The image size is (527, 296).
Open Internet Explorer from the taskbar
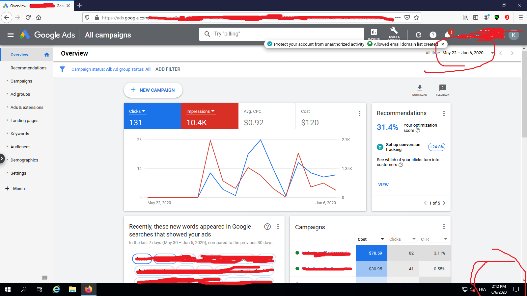click(56, 289)
